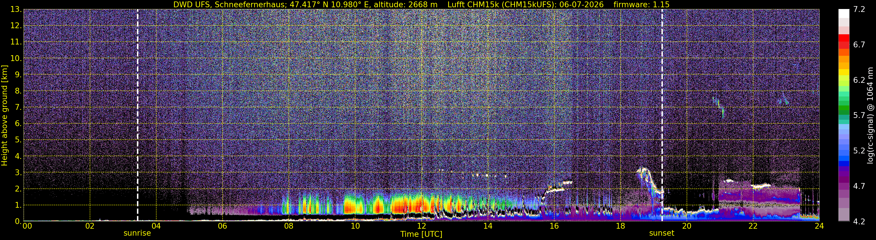Click the 00 time tick label
Viewport: 876px width, 240px height.
pyautogui.click(x=27, y=226)
